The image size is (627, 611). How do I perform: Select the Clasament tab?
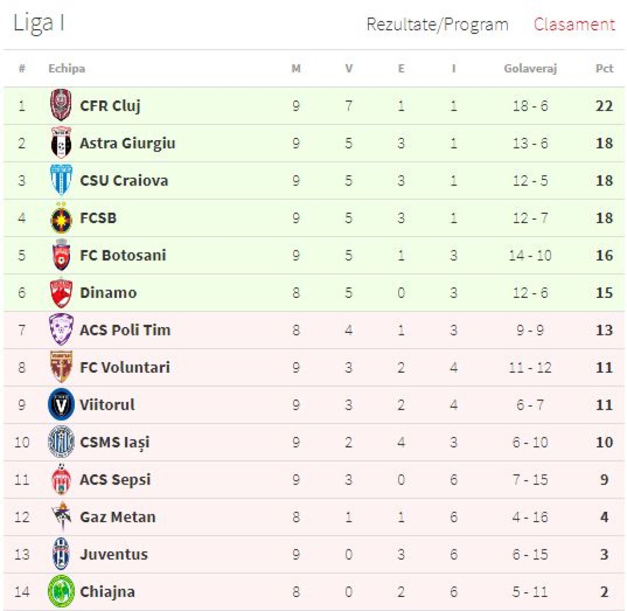574,25
